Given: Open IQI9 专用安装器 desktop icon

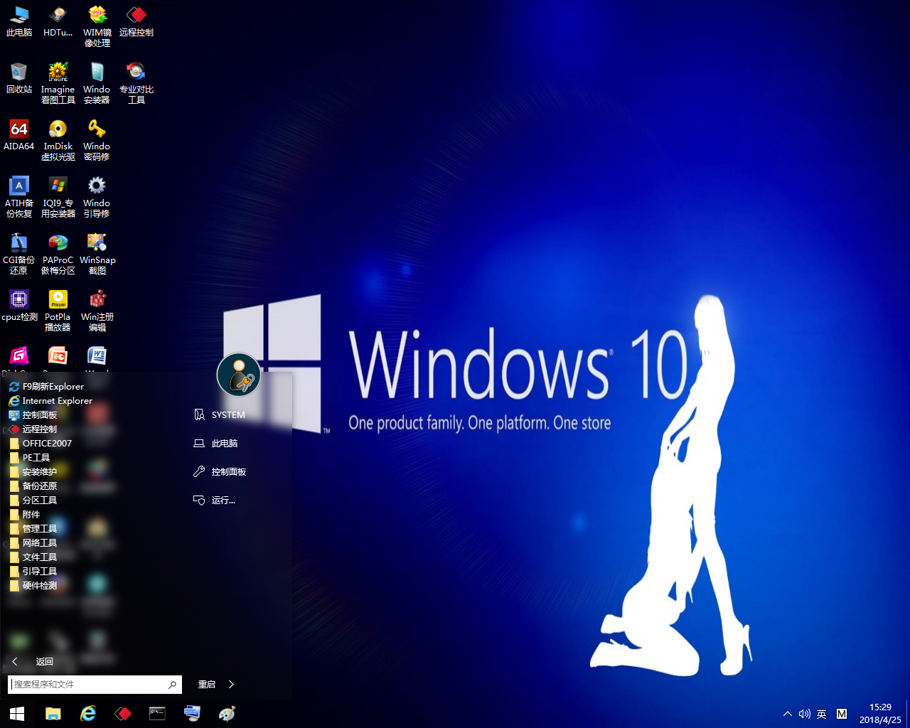Looking at the screenshot, I should point(58,198).
